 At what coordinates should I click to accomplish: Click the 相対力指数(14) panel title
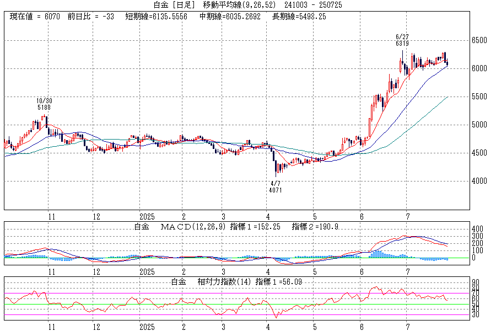click(223, 282)
